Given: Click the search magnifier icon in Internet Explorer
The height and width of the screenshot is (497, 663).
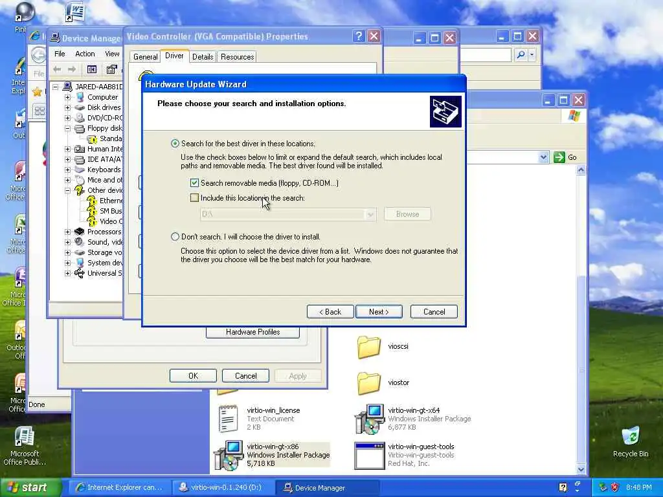Looking at the screenshot, I should [521, 54].
